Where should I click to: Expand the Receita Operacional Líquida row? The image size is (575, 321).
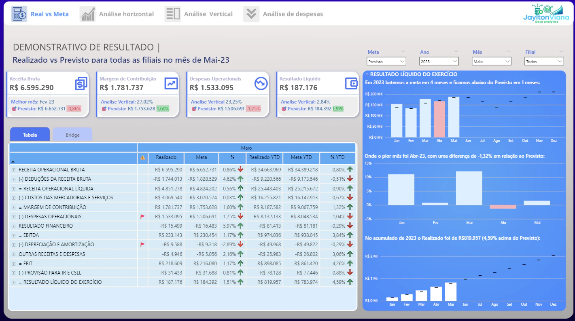coord(14,189)
